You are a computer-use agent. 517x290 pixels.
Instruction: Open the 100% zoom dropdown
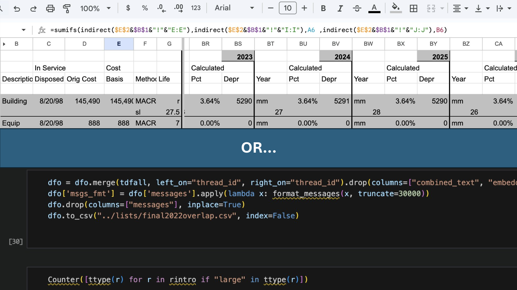click(95, 8)
